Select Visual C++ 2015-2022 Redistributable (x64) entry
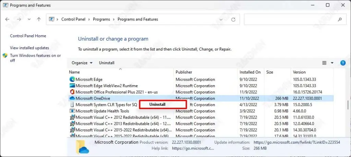 click(x=124, y=130)
